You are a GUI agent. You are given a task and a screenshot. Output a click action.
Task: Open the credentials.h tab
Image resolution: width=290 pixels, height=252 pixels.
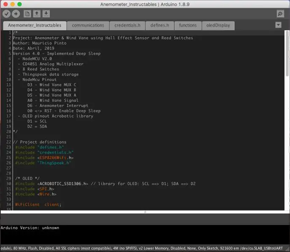point(128,26)
